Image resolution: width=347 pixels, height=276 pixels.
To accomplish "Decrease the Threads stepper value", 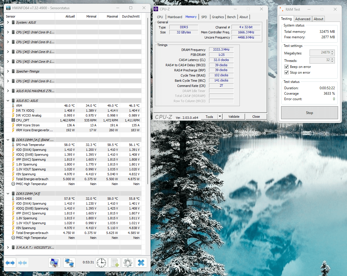I will [332, 62].
